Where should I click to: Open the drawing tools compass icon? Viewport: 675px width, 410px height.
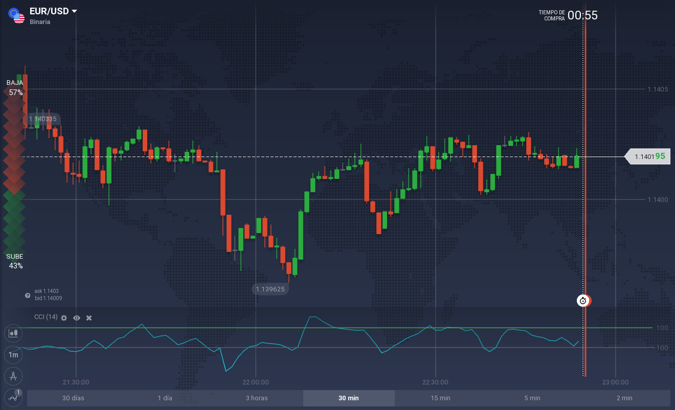[x=13, y=376]
